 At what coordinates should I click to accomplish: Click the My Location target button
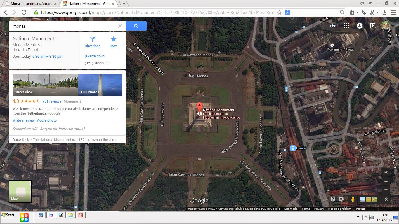(x=386, y=172)
